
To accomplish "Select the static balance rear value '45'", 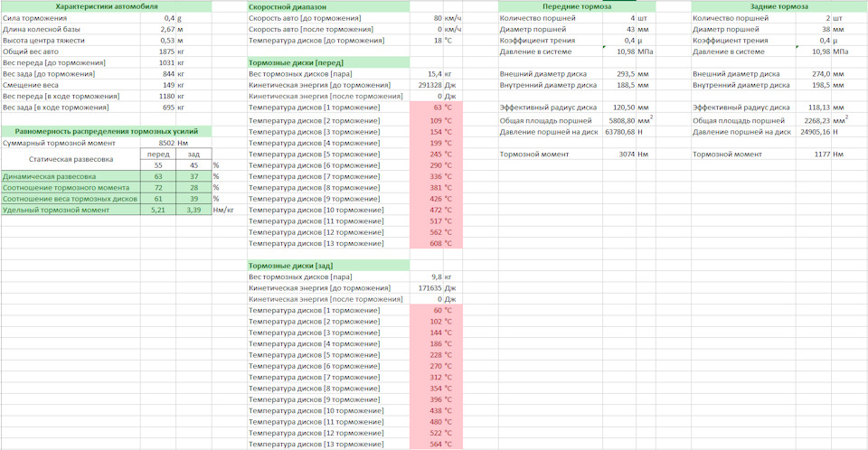I will click(193, 165).
